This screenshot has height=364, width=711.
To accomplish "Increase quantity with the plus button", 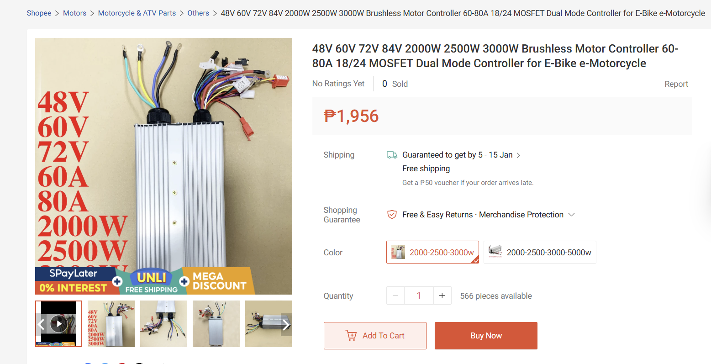I will pyautogui.click(x=442, y=296).
